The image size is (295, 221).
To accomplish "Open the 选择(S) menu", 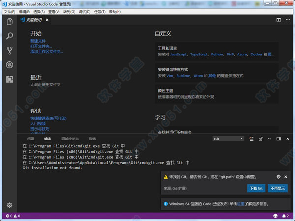I will (39, 12).
